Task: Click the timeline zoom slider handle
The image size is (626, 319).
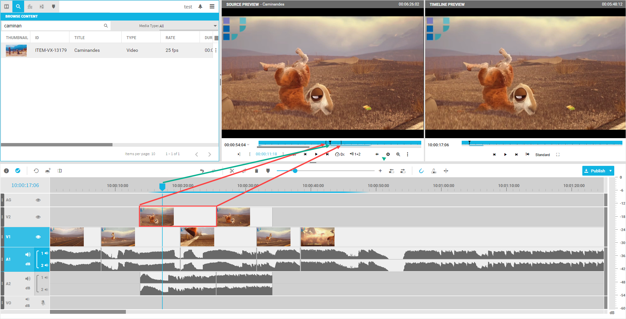Action: (295, 171)
